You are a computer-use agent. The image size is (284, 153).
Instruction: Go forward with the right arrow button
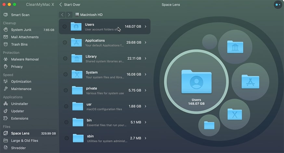coord(69,15)
